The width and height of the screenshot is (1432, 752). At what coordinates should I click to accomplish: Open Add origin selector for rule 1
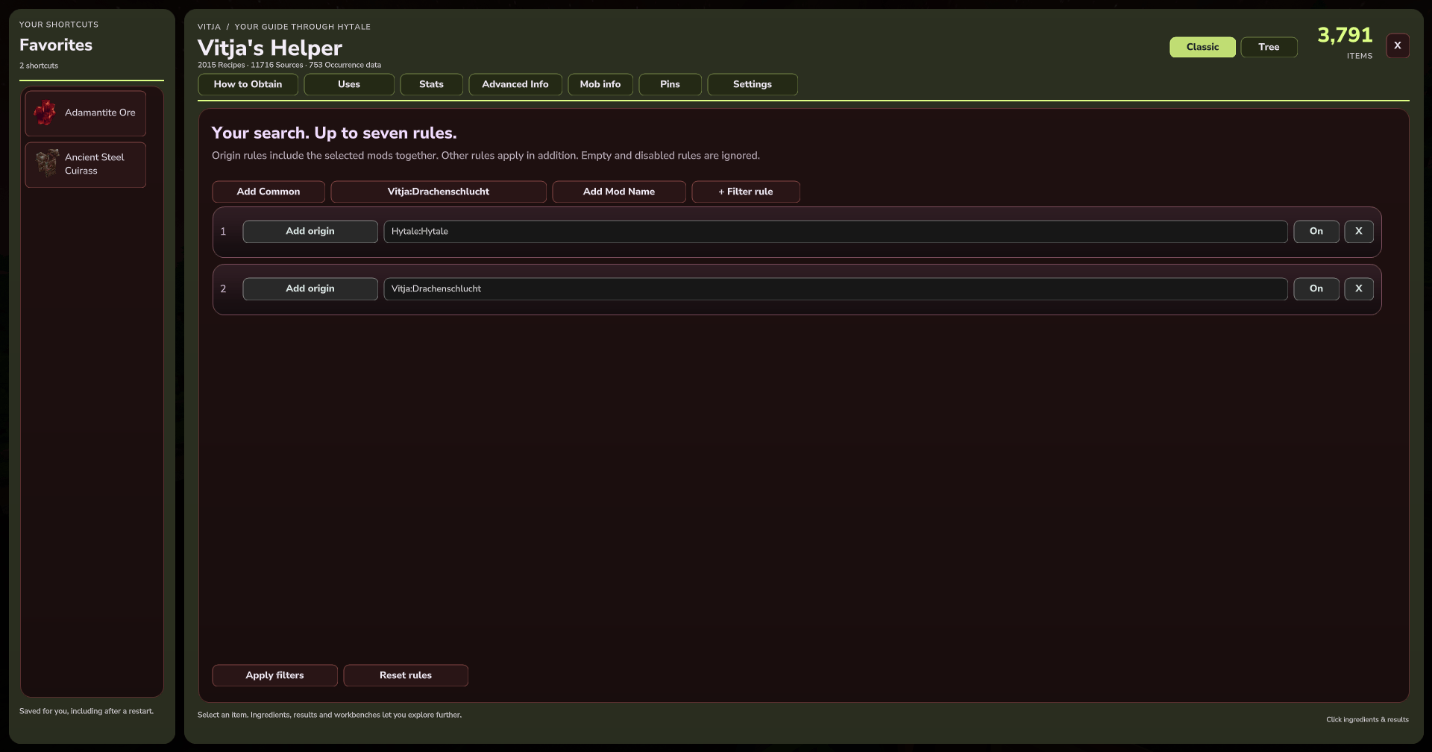(310, 231)
